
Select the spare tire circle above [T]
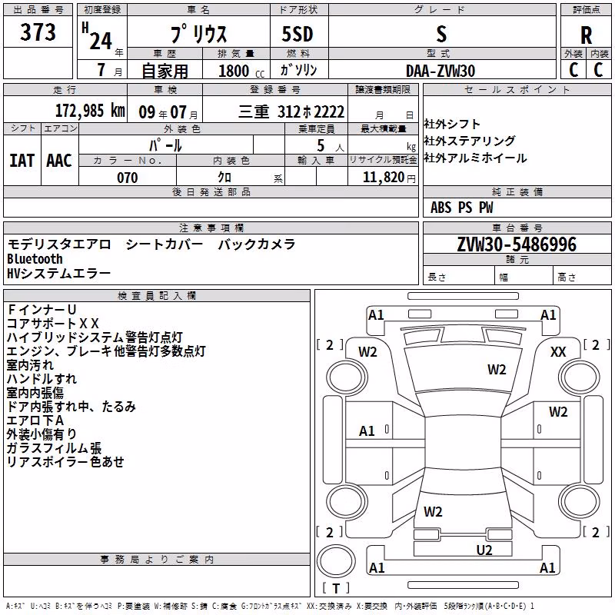click(336, 561)
